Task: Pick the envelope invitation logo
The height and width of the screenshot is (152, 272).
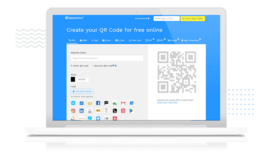Action: [90, 103]
